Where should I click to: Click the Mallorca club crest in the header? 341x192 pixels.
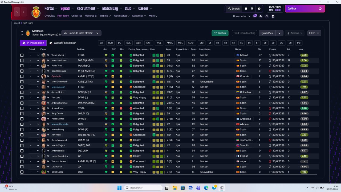click(x=36, y=12)
